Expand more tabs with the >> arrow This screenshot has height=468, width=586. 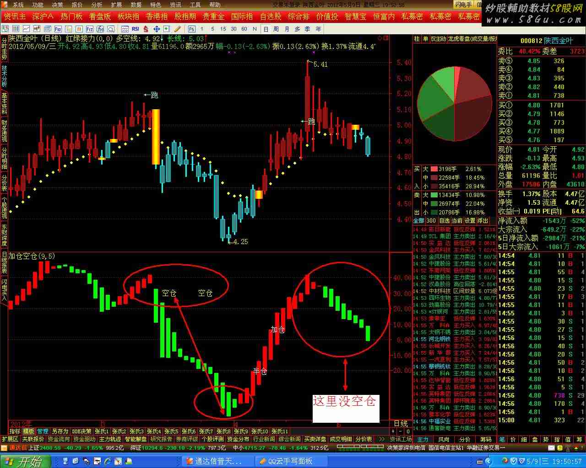(381, 439)
